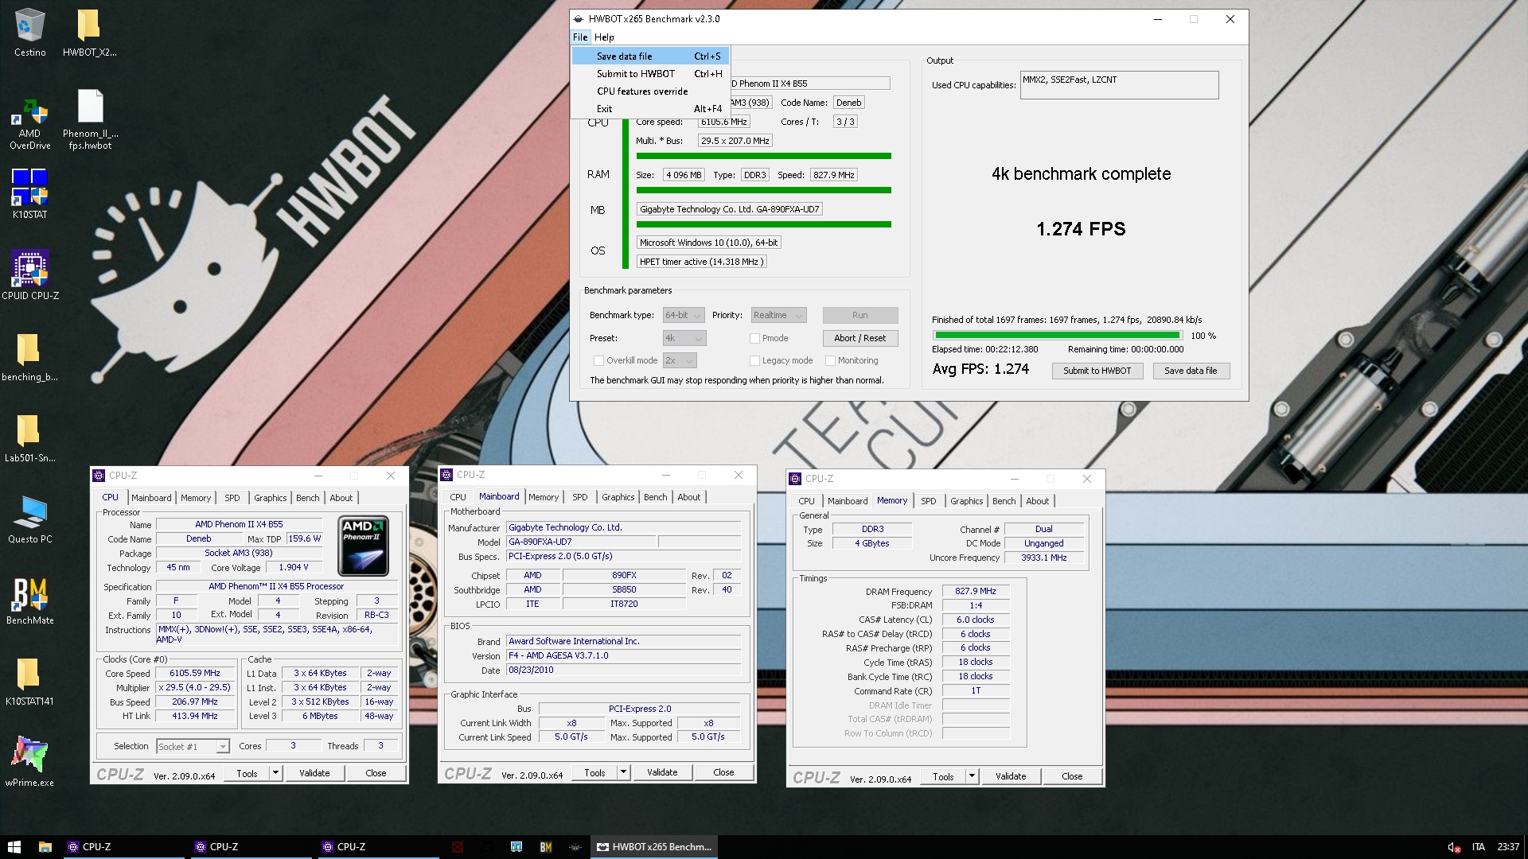The image size is (1528, 859).
Task: Click the Abort / Reset button
Action: coord(860,338)
